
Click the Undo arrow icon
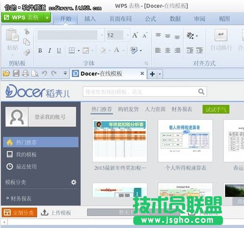tap(44, 74)
